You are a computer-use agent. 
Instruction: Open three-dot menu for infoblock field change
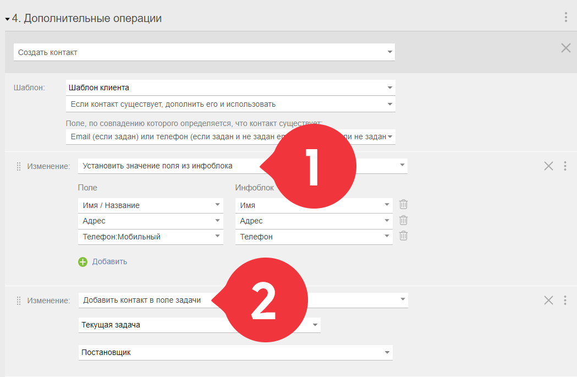pyautogui.click(x=565, y=166)
